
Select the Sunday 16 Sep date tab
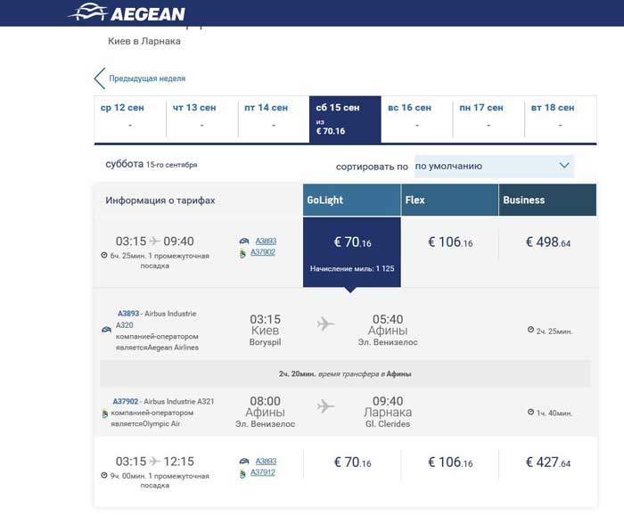[416, 119]
